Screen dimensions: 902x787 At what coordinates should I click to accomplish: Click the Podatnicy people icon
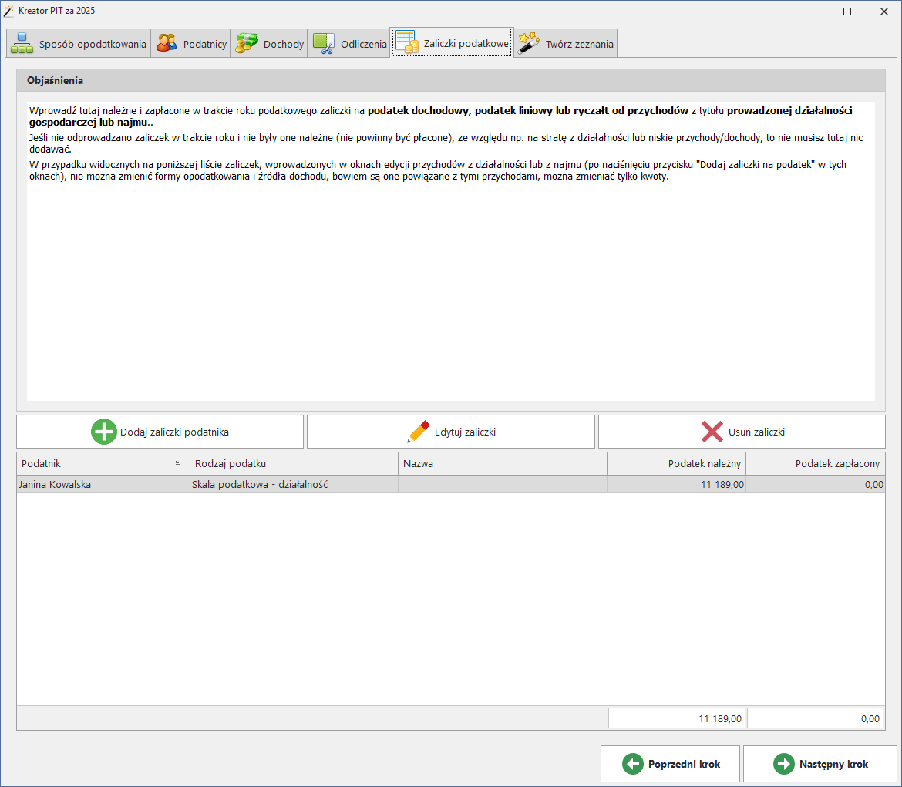click(x=167, y=44)
